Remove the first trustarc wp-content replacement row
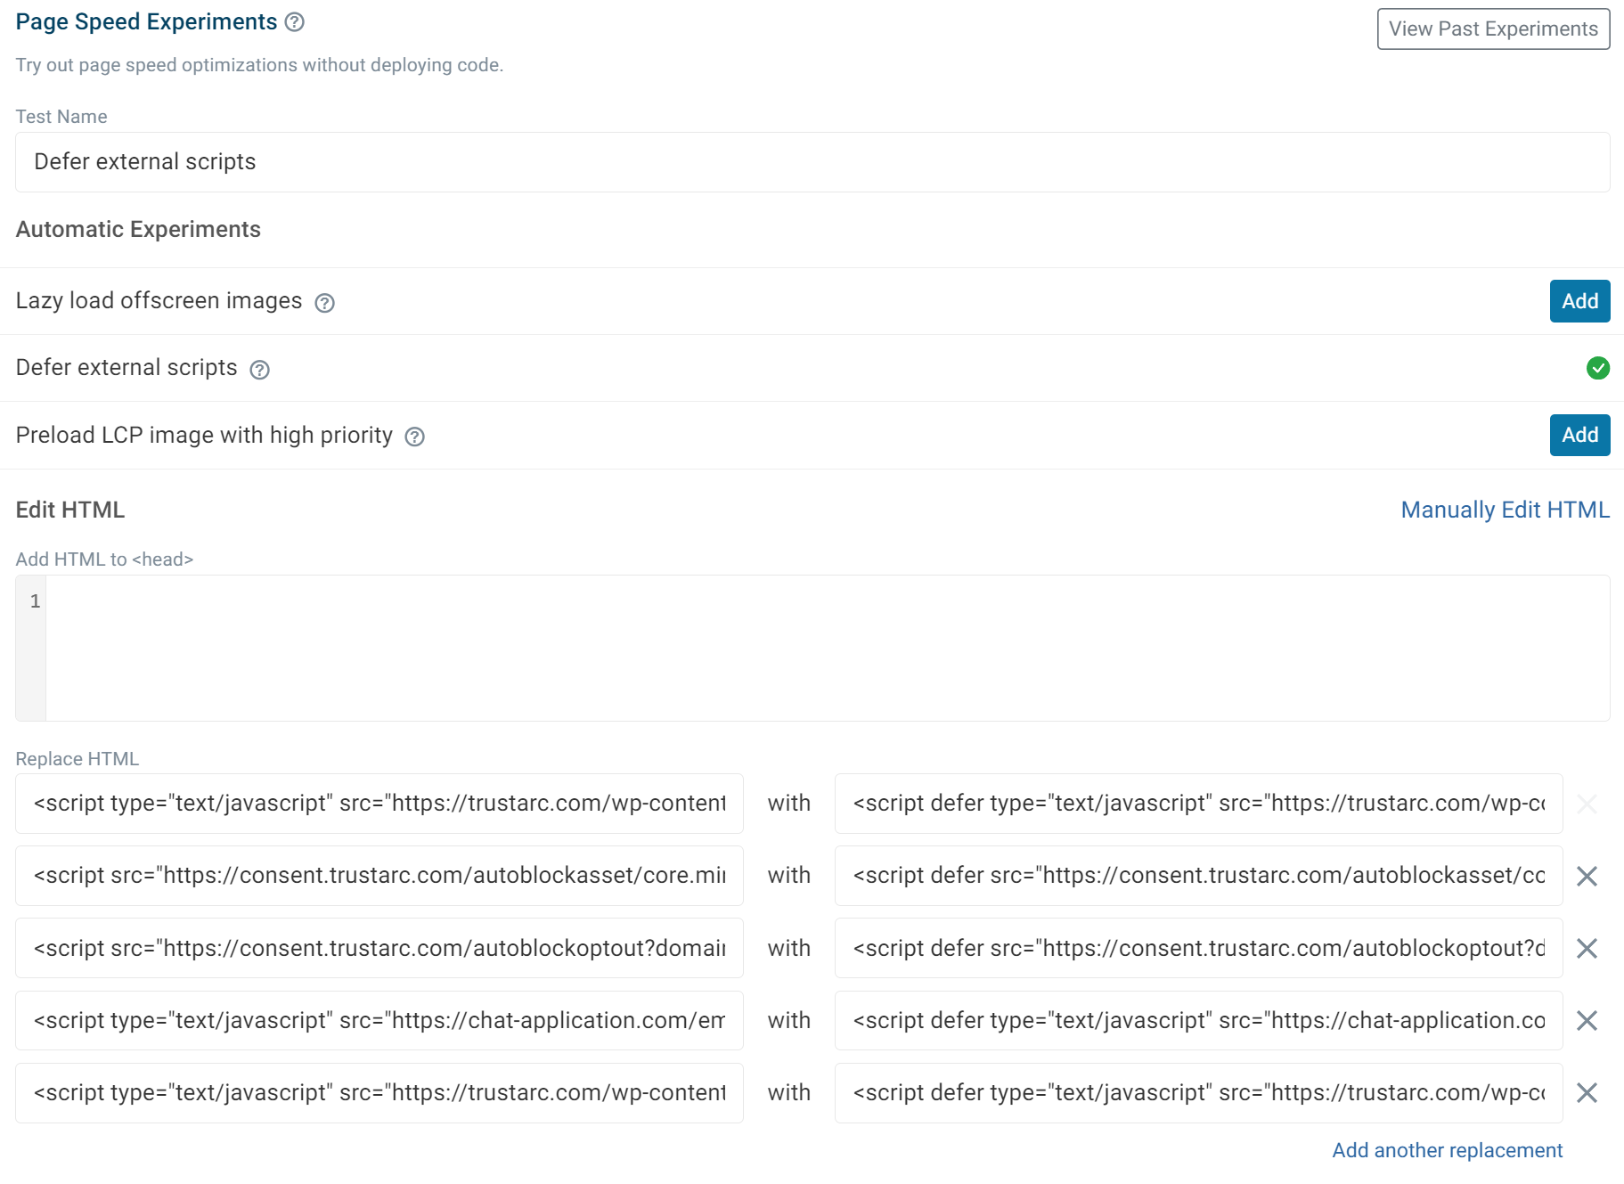This screenshot has width=1624, height=1184. click(1587, 804)
